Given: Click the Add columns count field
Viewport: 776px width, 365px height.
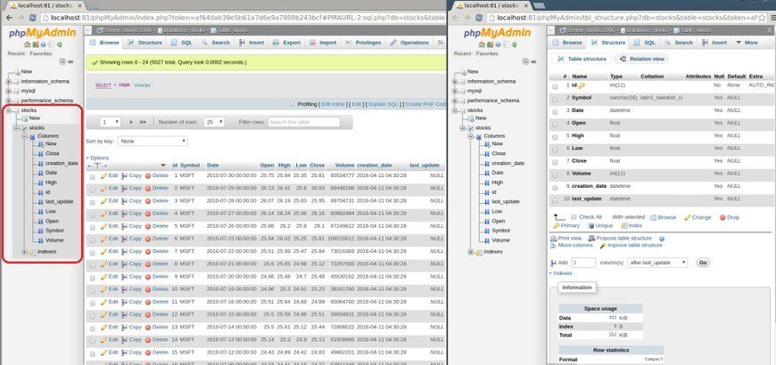Looking at the screenshot, I should (x=583, y=263).
